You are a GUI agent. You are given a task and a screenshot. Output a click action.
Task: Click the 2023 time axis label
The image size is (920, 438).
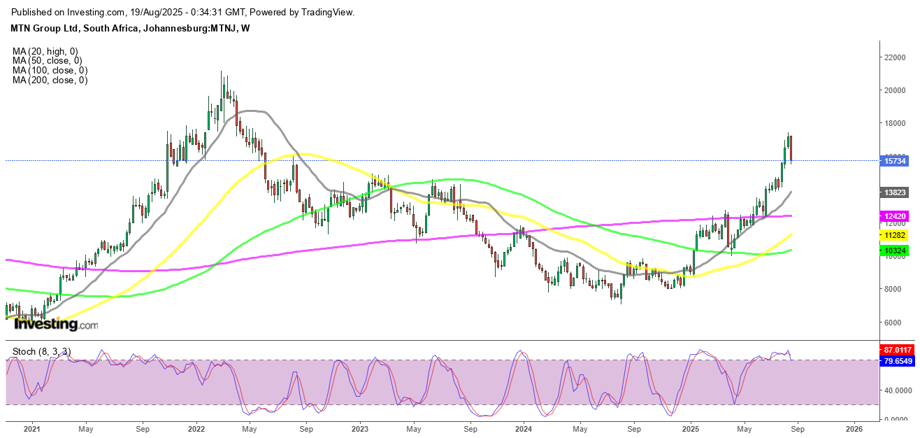(x=360, y=428)
